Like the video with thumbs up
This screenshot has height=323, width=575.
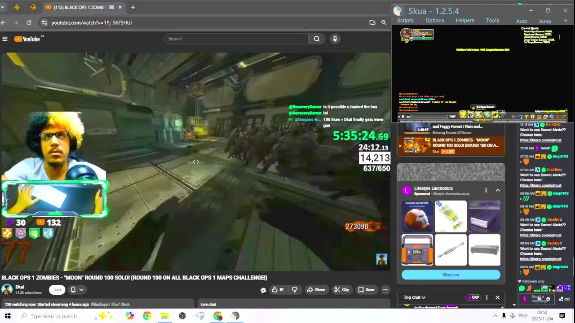pos(278,290)
